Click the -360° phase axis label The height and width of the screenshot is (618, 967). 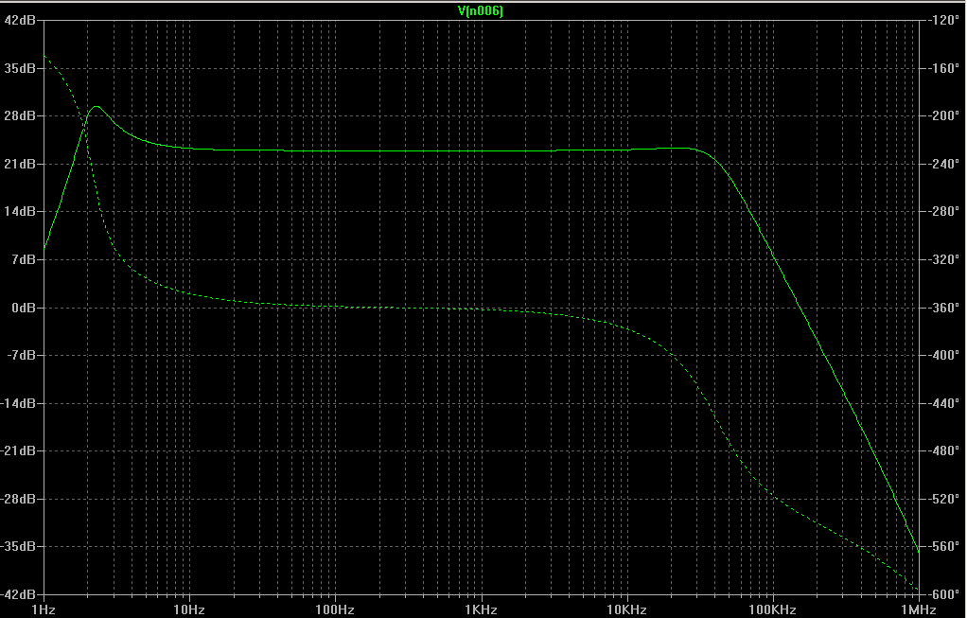(x=944, y=308)
